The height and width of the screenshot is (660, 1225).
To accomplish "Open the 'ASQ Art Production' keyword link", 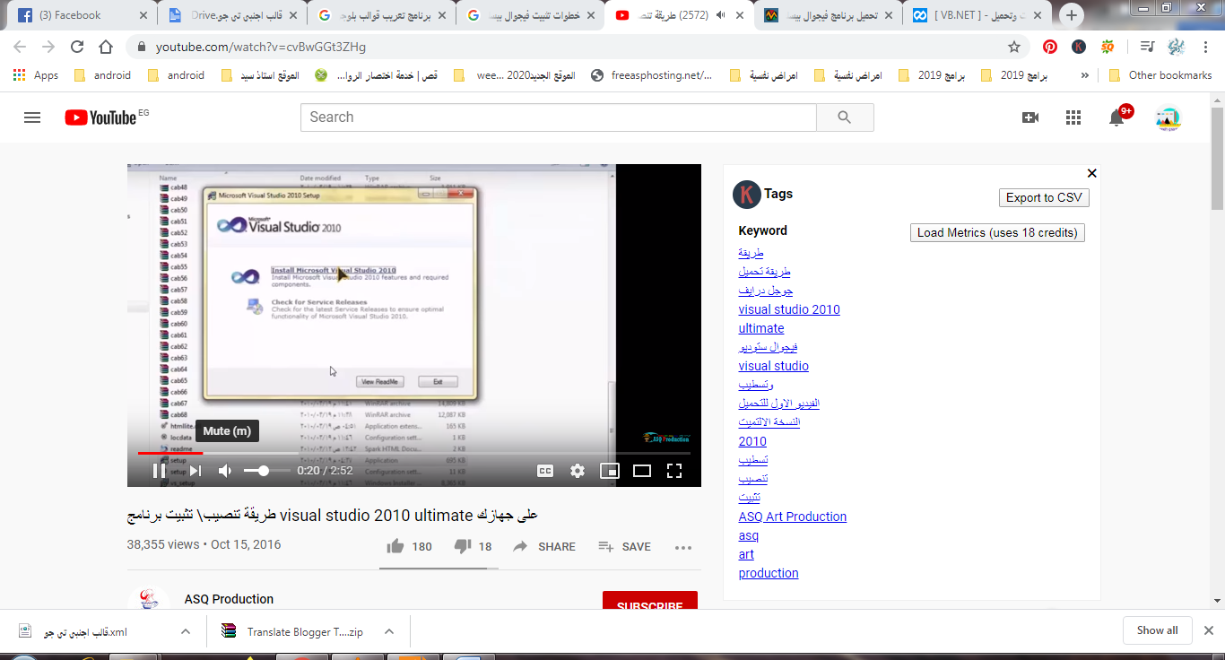I will [x=793, y=517].
